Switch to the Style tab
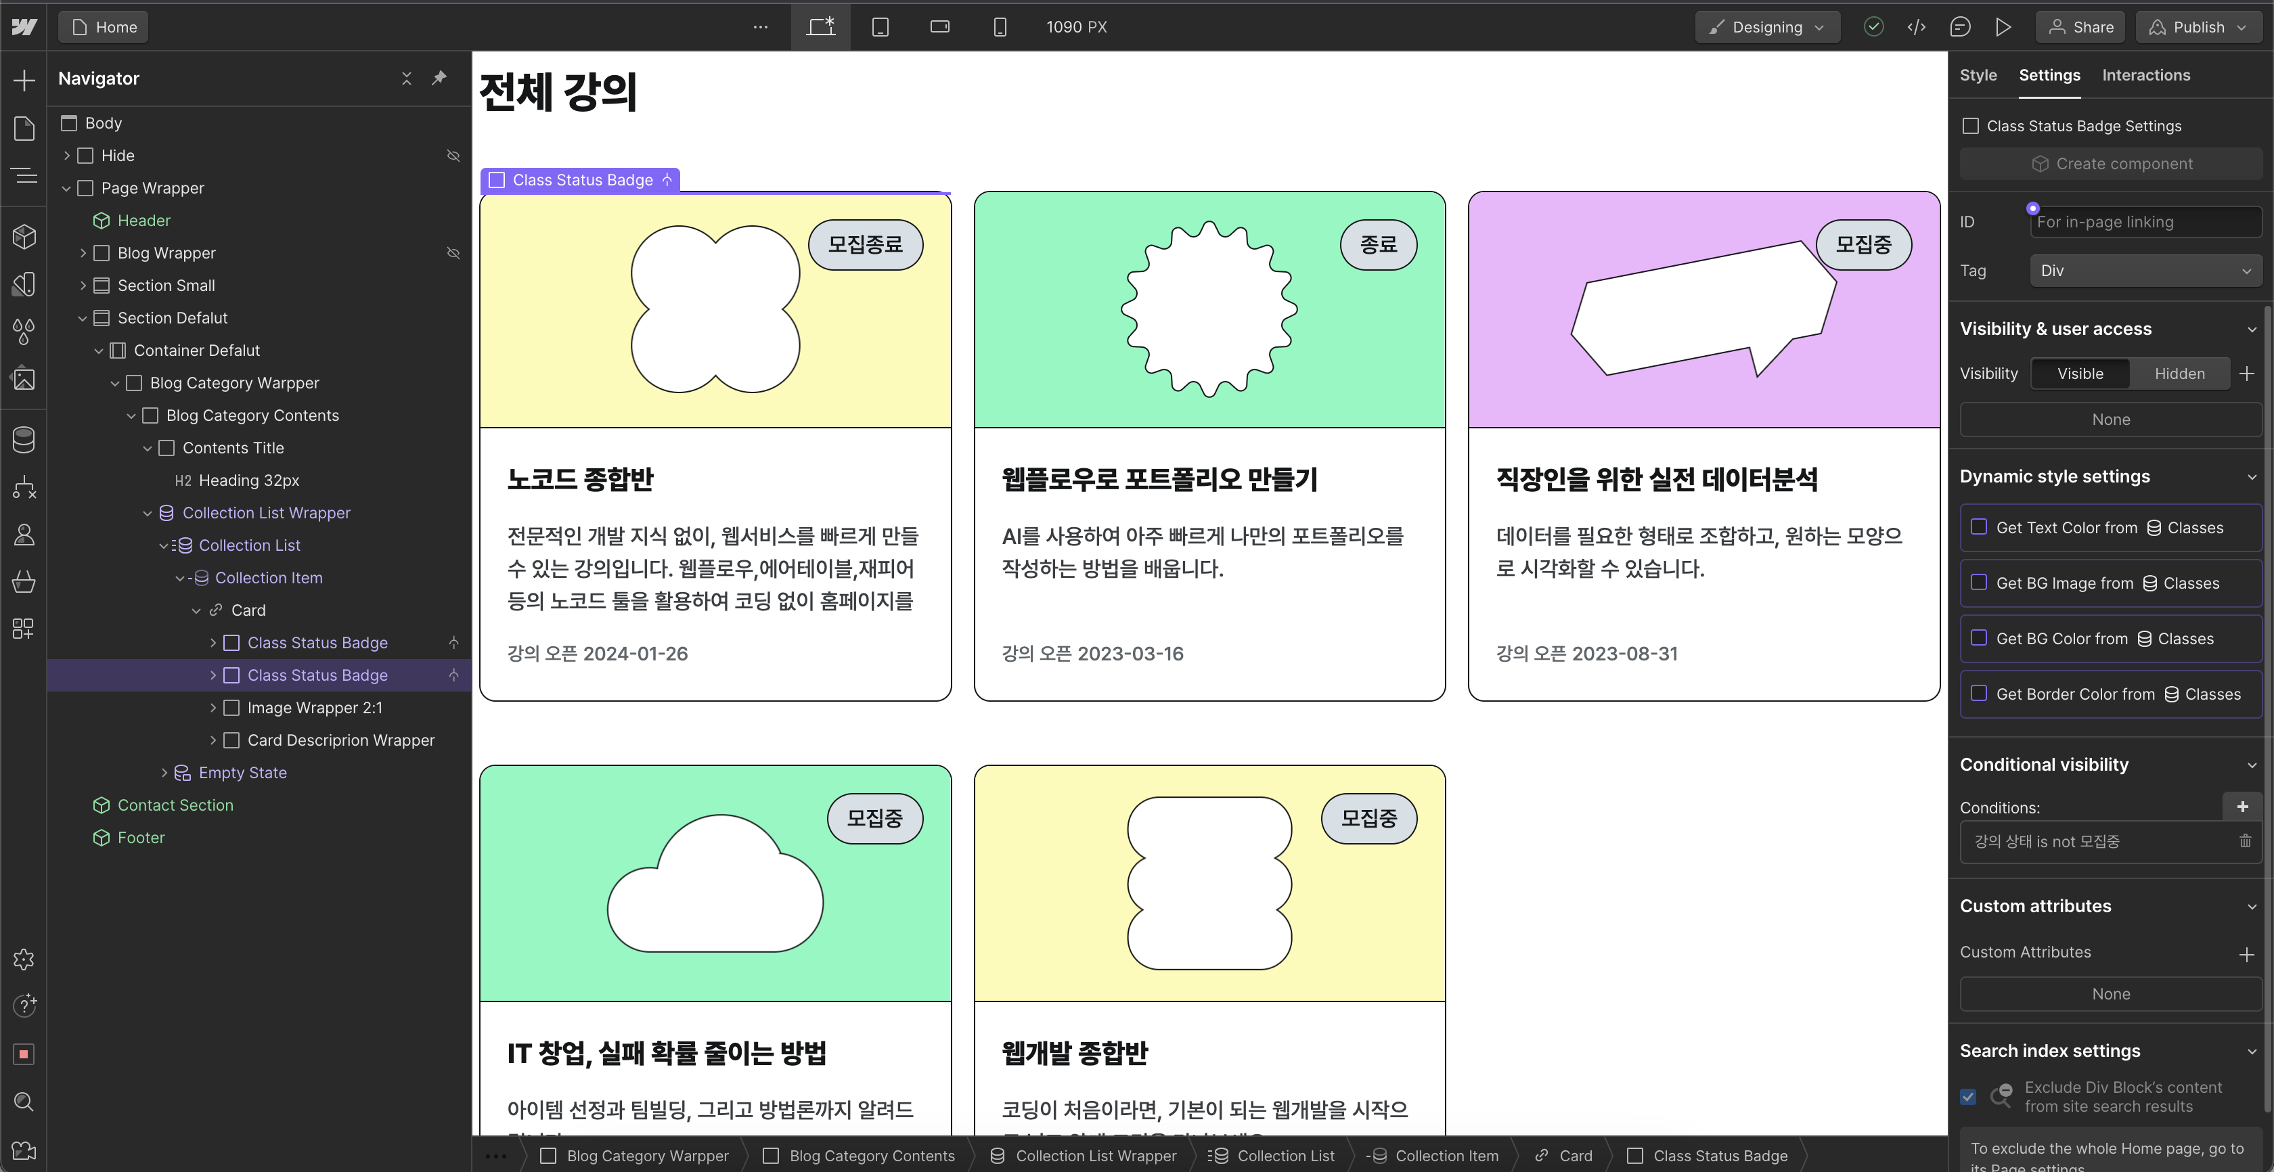Screen dimensions: 2274x1172 1978,75
